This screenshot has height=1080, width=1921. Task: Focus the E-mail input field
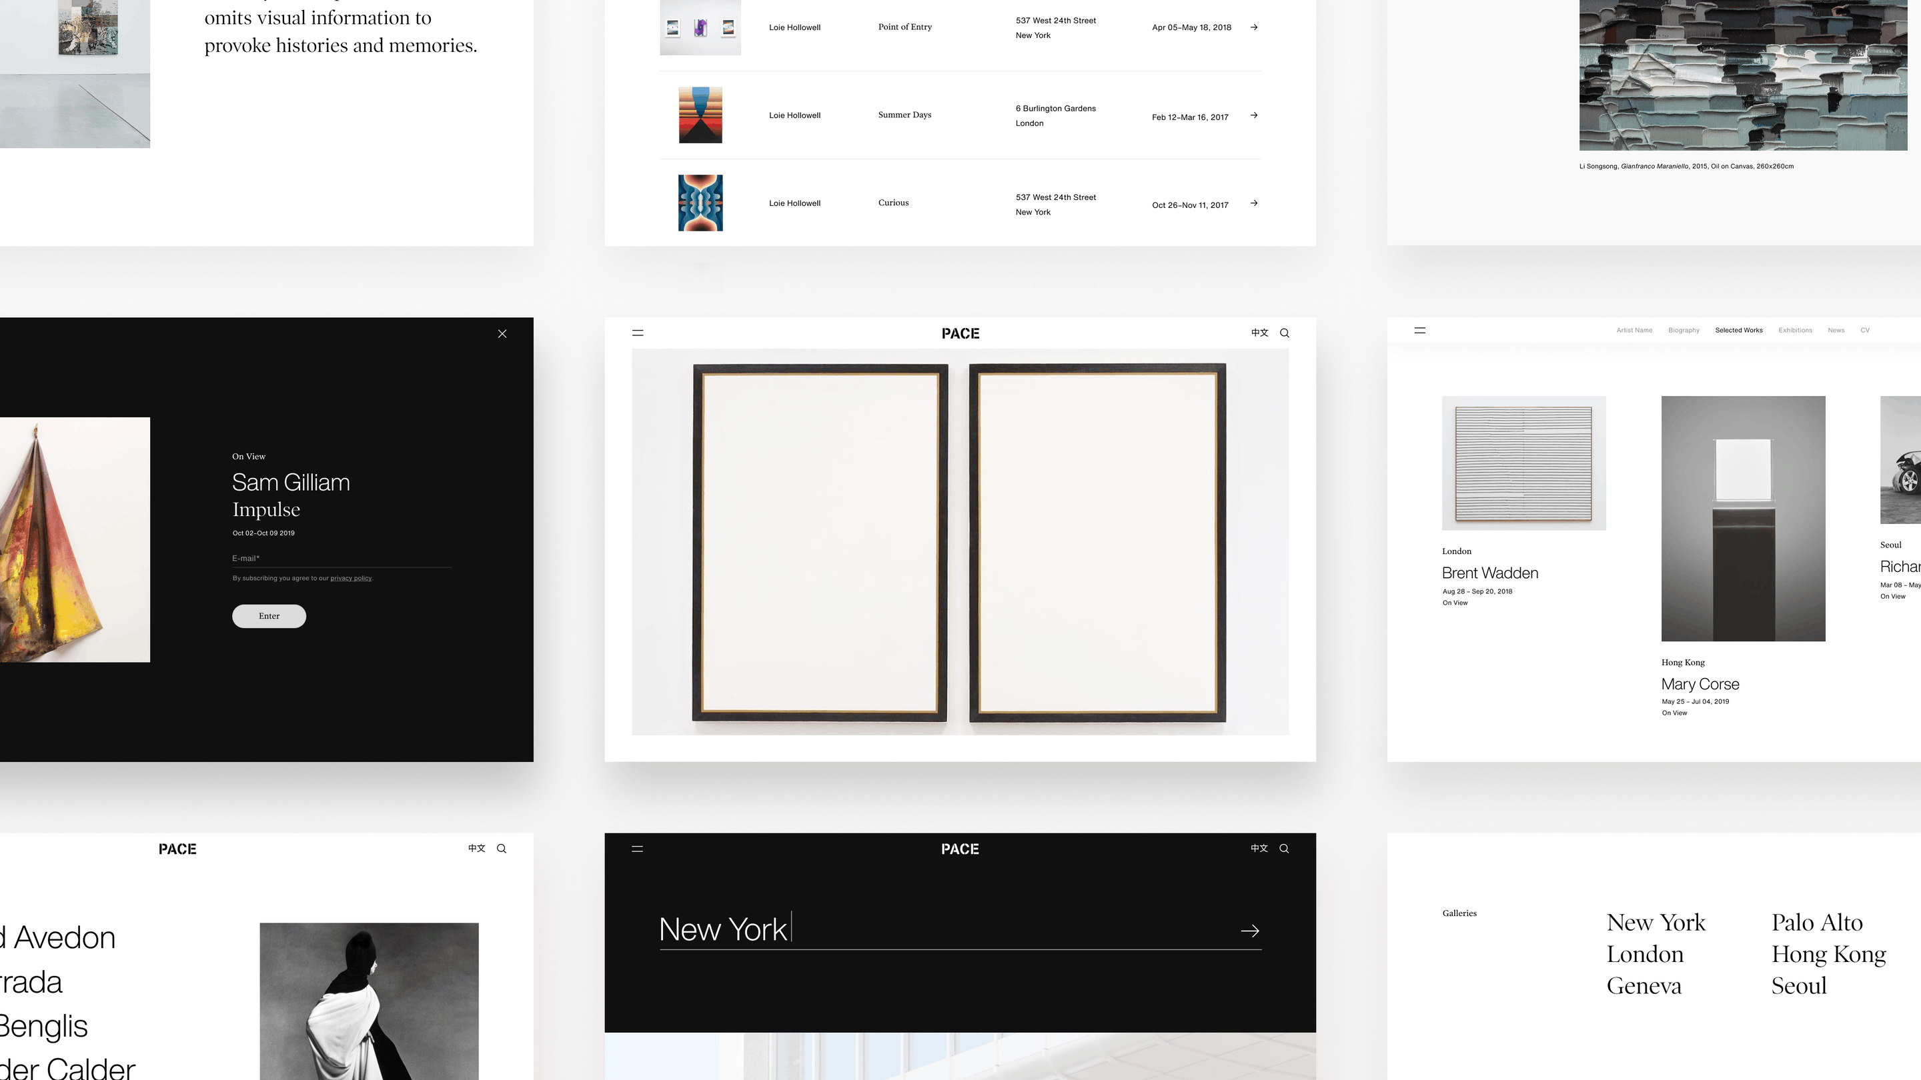tap(342, 558)
